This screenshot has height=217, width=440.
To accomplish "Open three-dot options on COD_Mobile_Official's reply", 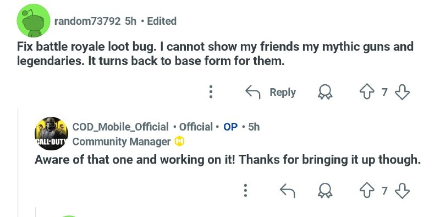I will pyautogui.click(x=245, y=191).
